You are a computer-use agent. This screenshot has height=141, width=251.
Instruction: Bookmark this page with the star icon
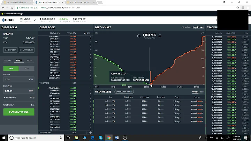tap(237, 8)
